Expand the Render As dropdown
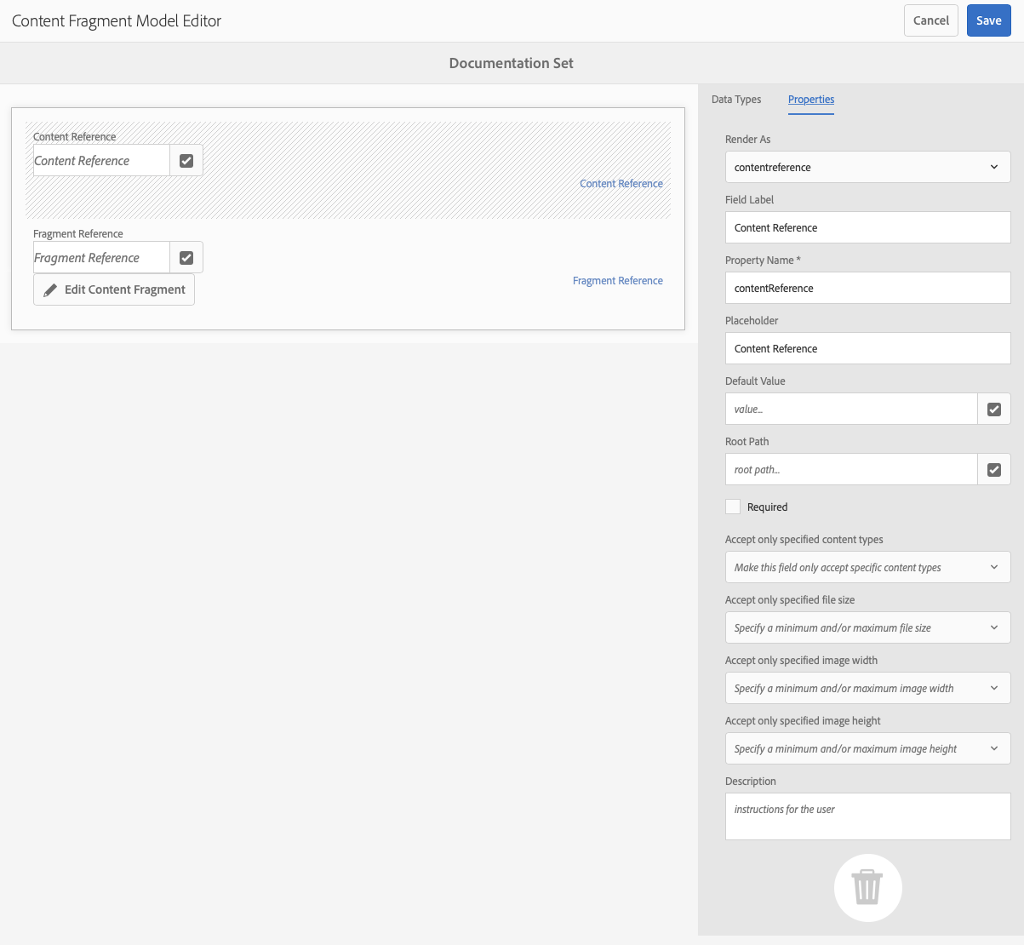 click(x=867, y=167)
